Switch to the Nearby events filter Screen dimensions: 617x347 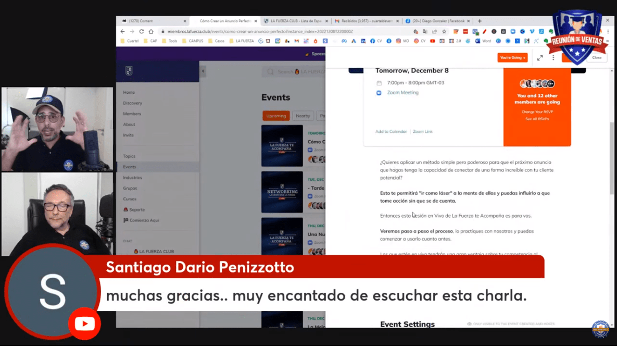[303, 116]
